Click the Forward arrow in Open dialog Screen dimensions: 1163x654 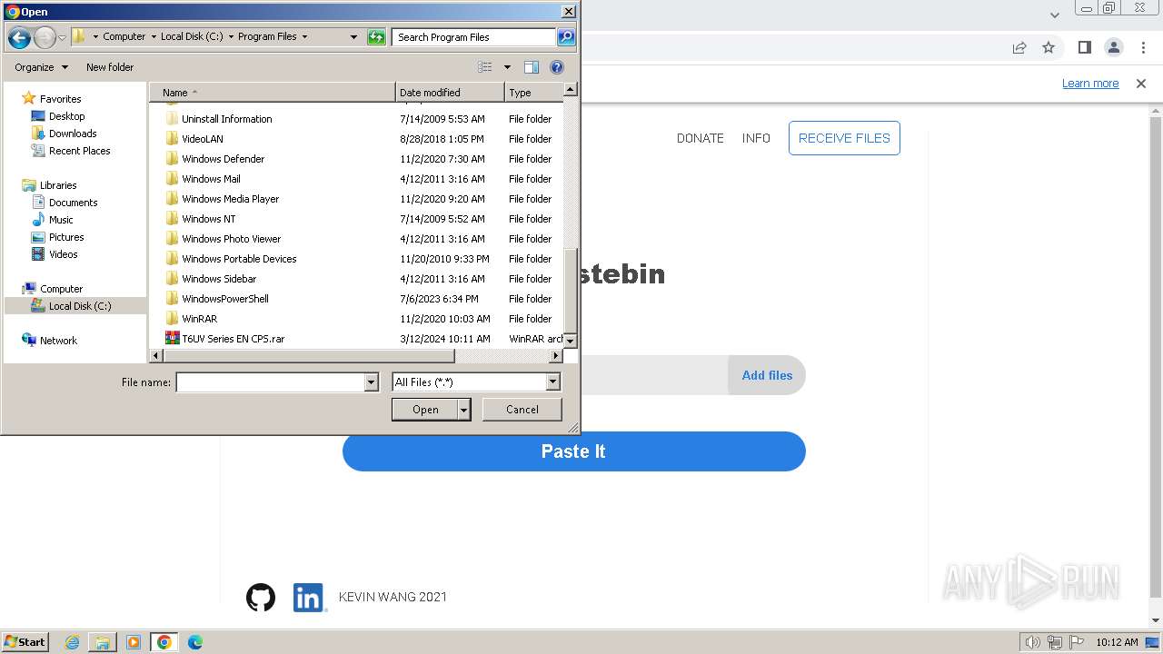(x=45, y=37)
